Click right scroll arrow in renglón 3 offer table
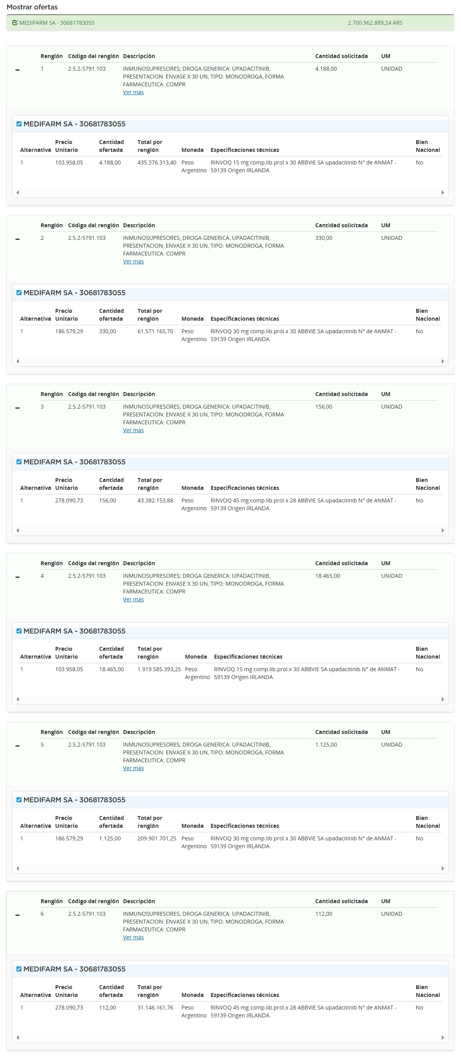 (x=443, y=530)
